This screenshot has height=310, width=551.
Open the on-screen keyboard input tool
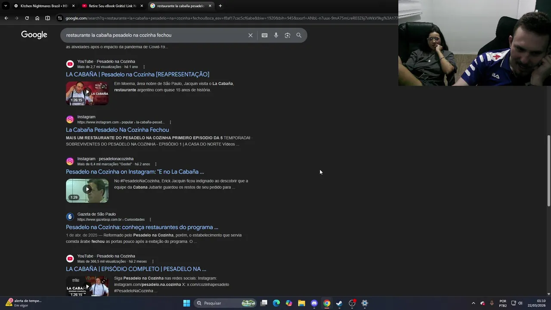click(x=265, y=35)
